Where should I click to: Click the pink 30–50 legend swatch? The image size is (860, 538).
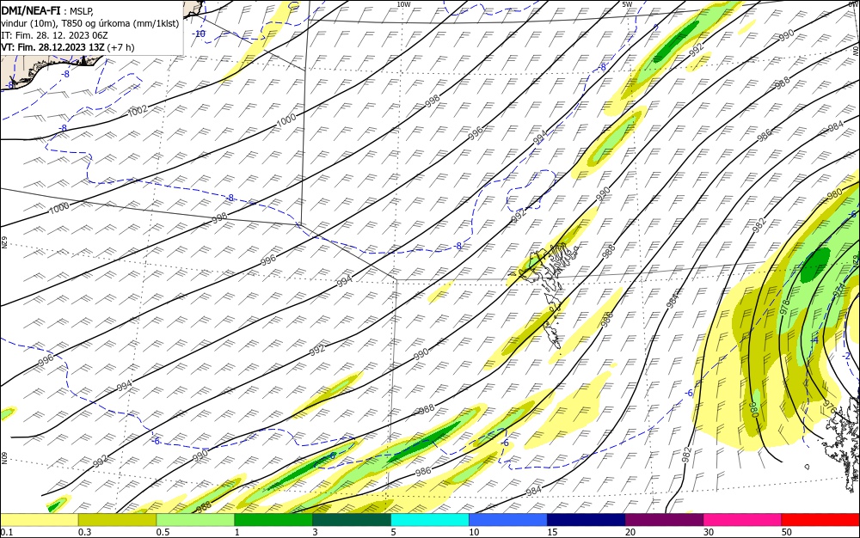[x=743, y=520]
